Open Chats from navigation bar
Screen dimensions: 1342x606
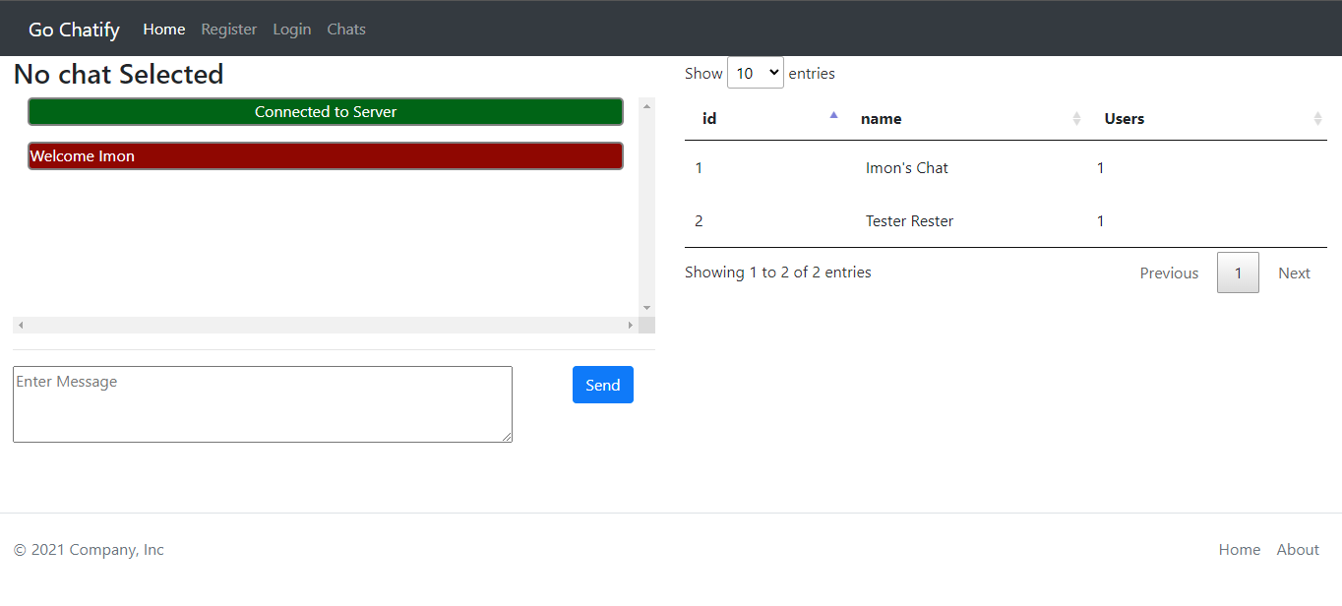346,30
